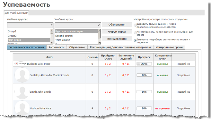Open Подробнее for Selitskiy Alexander Vladimirovich
This screenshot has width=211, height=119.
(183, 75)
